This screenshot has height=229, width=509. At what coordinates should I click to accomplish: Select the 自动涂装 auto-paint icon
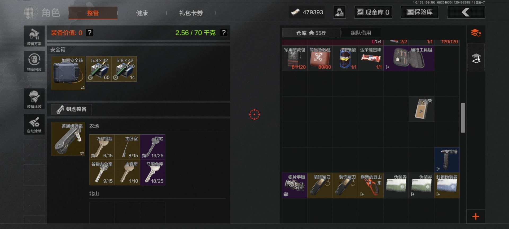click(x=34, y=124)
